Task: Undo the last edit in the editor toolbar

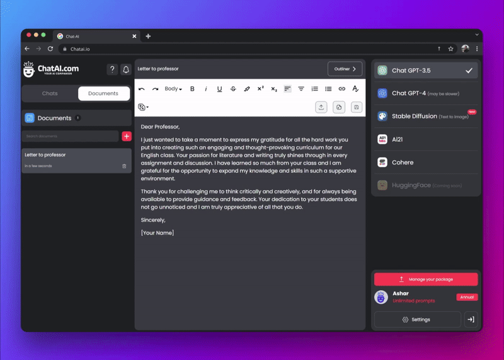Action: click(141, 89)
